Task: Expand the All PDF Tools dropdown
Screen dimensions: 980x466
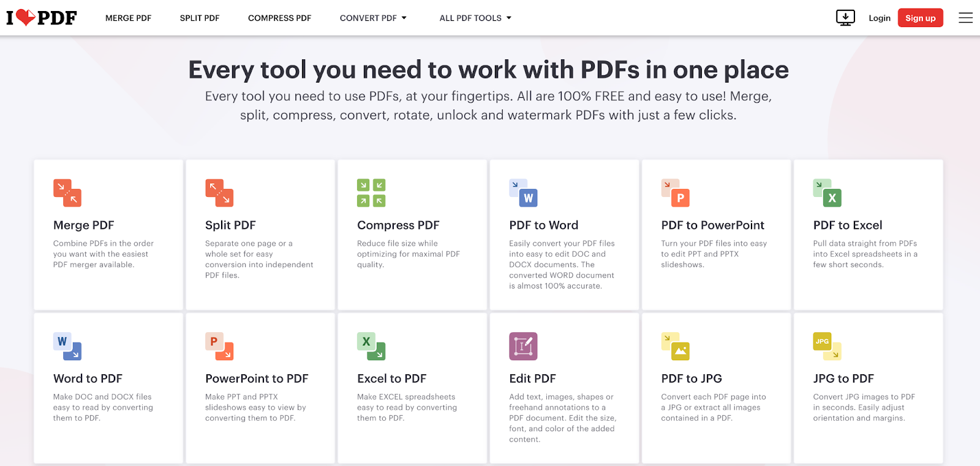Action: click(475, 18)
